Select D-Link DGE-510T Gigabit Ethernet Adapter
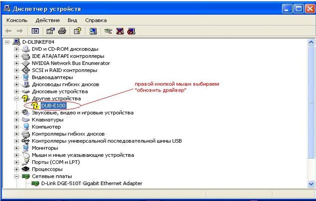Image resolution: width=316 pixels, height=201 pixels. [x=91, y=183]
